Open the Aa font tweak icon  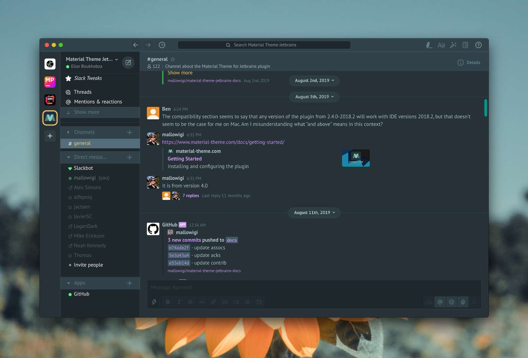(441, 45)
